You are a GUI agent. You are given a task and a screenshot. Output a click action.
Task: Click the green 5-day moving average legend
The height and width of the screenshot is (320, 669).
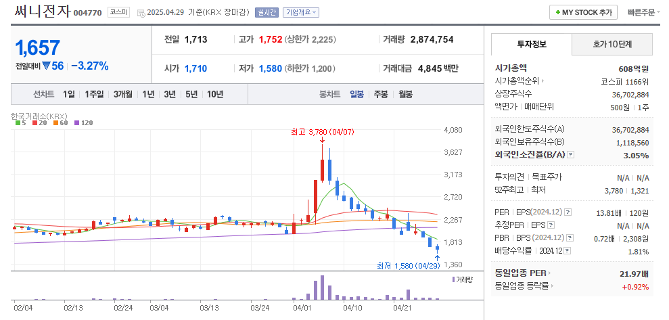[x=21, y=123]
